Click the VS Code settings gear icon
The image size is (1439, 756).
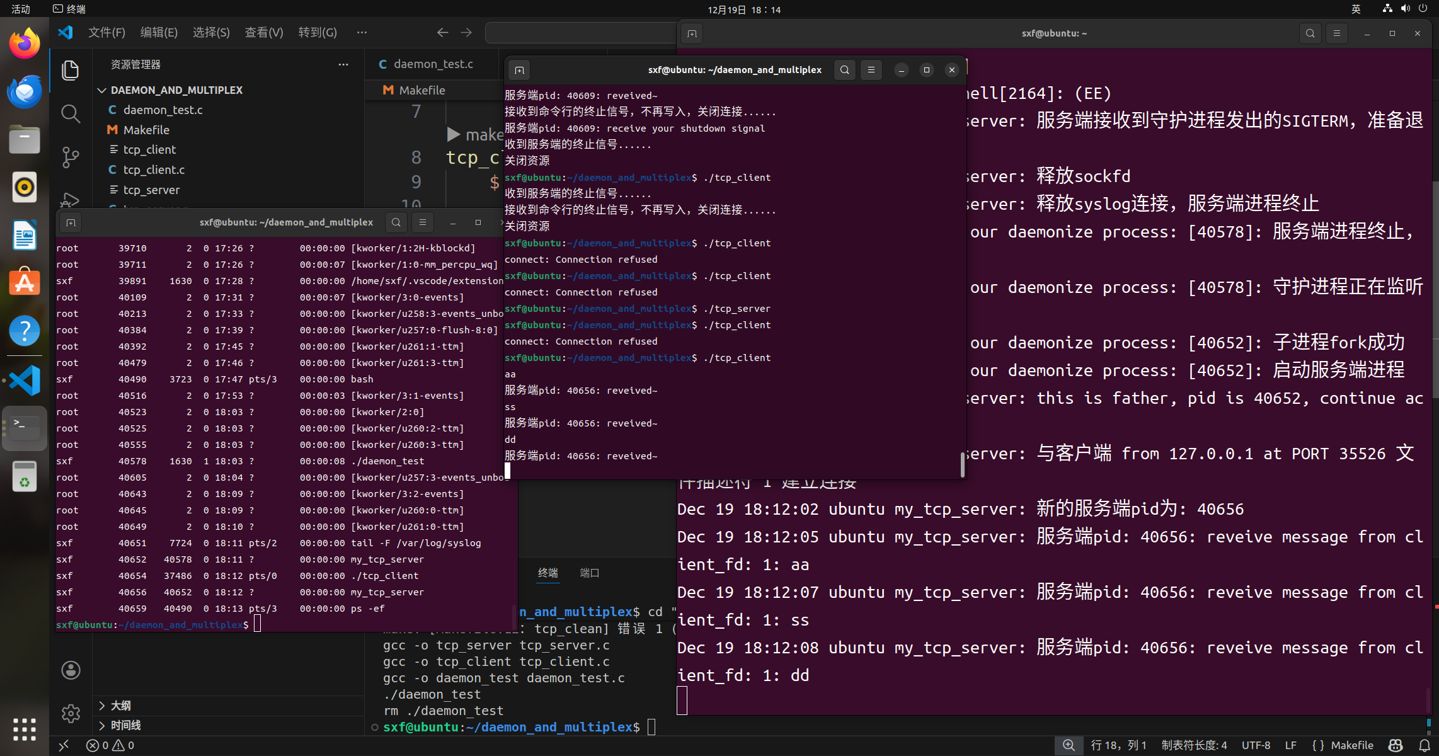click(x=71, y=713)
